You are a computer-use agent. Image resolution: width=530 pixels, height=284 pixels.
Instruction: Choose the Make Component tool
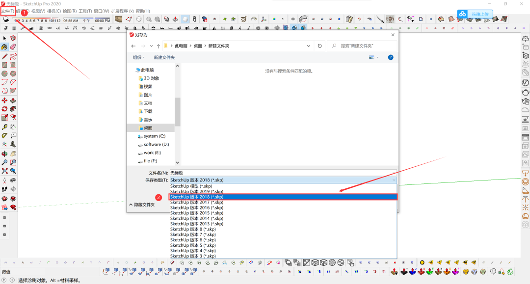tap(13, 38)
